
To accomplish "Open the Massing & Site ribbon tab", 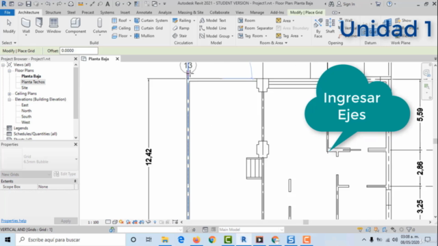I will coord(190,12).
